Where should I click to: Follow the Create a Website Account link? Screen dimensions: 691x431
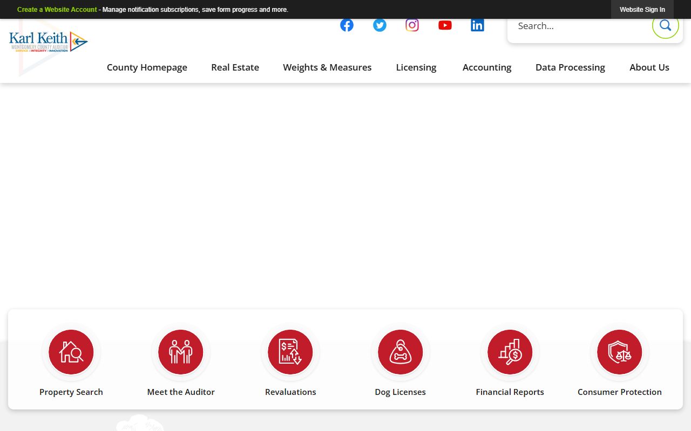click(57, 10)
